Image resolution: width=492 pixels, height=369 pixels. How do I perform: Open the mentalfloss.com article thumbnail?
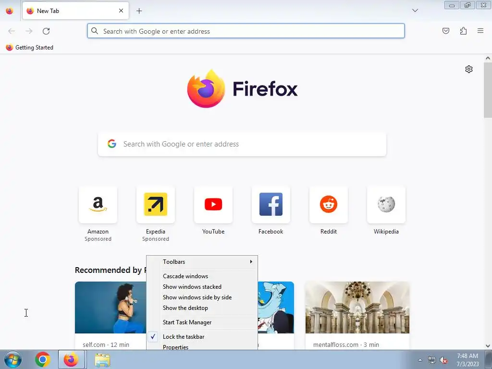pyautogui.click(x=357, y=307)
